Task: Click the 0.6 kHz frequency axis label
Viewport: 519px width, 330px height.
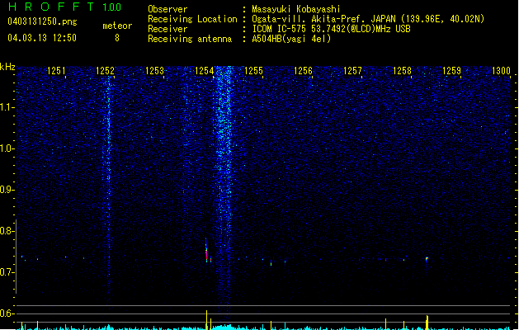Action: point(7,313)
